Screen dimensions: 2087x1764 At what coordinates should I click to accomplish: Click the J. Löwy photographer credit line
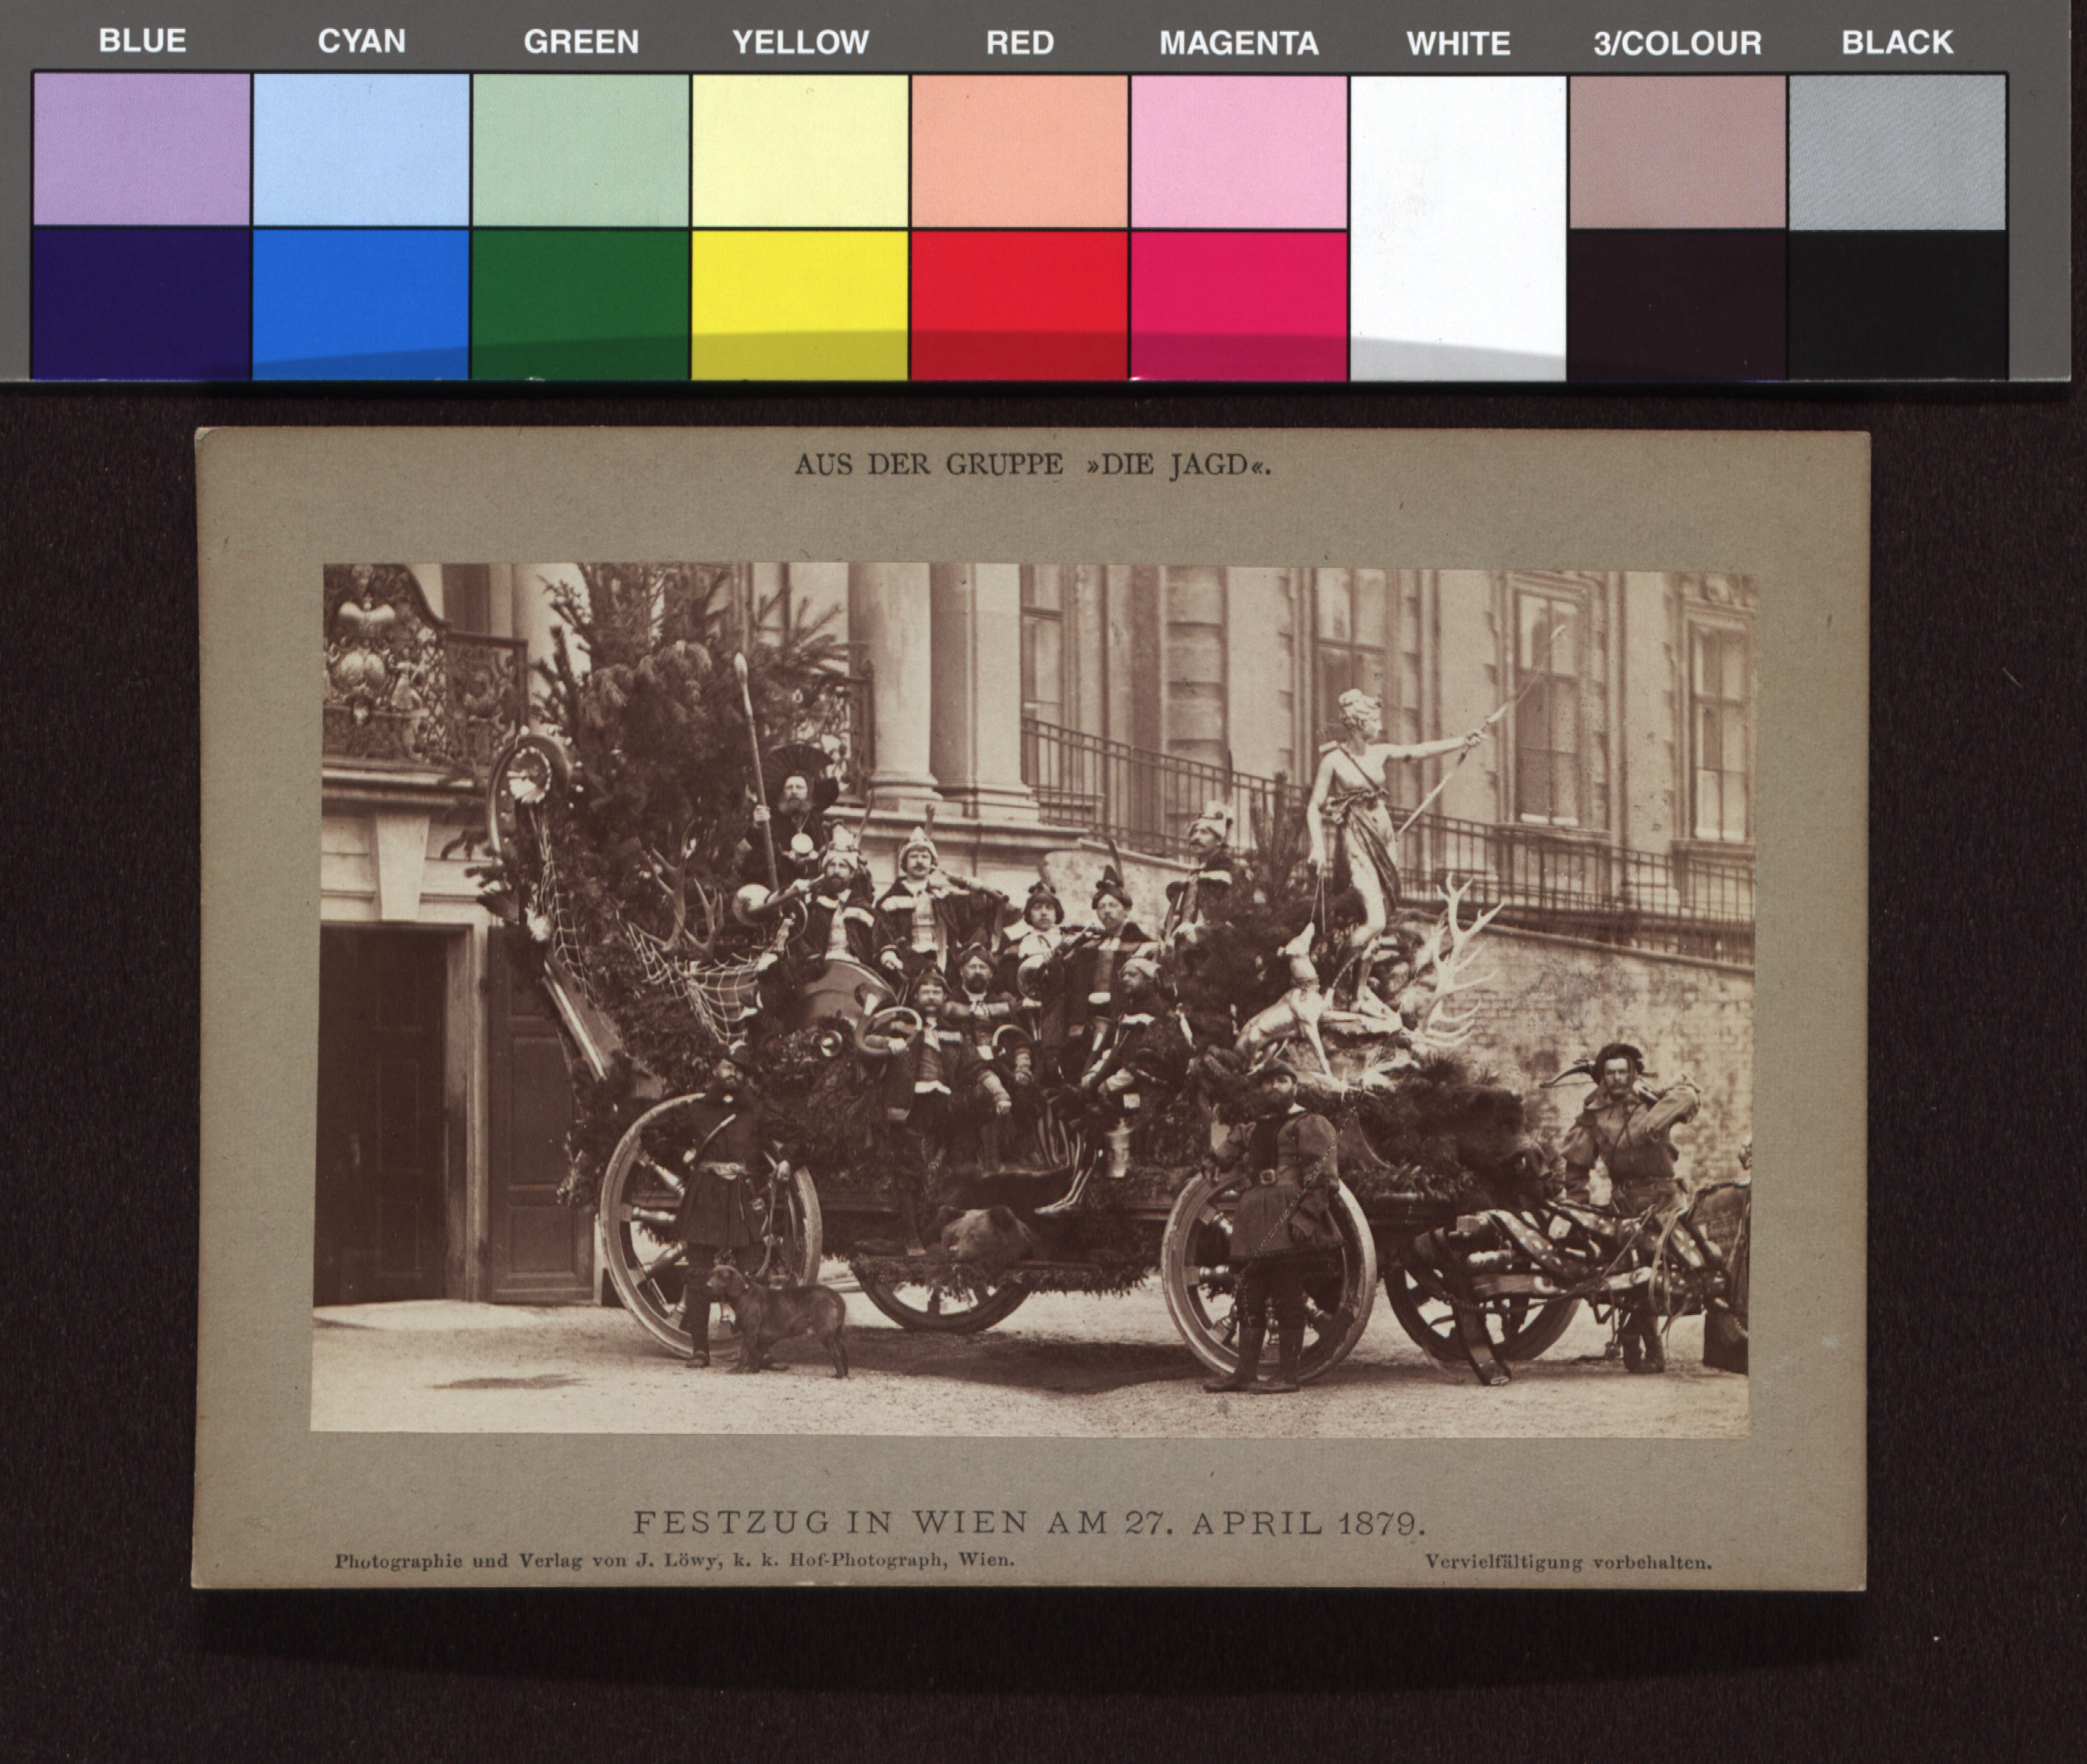point(674,1560)
